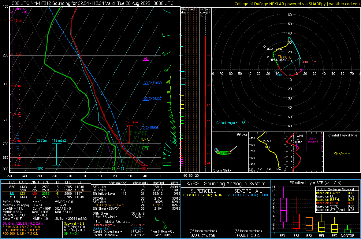The width and height of the screenshot is (361, 239).
Task: Click the Classic Supercell label
Action: (312, 140)
